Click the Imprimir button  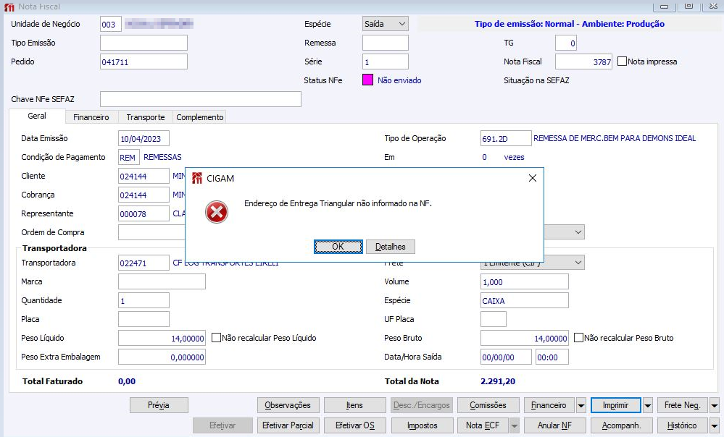click(x=615, y=405)
